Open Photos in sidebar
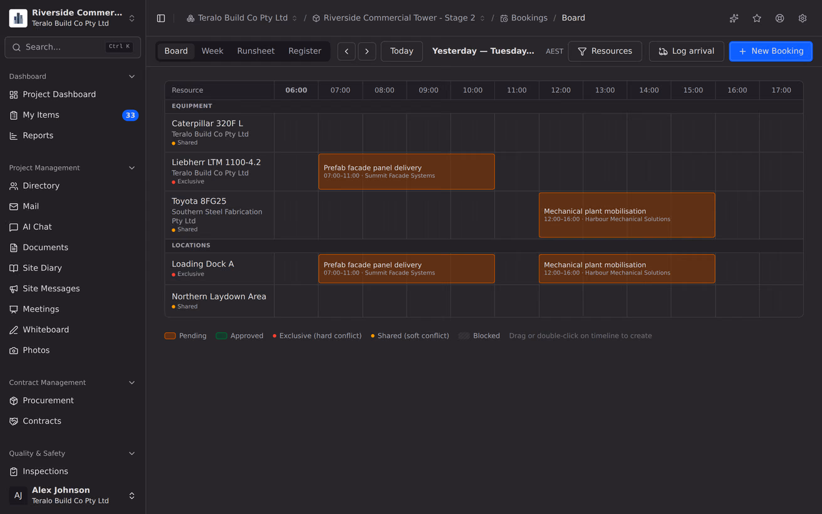 tap(73, 350)
